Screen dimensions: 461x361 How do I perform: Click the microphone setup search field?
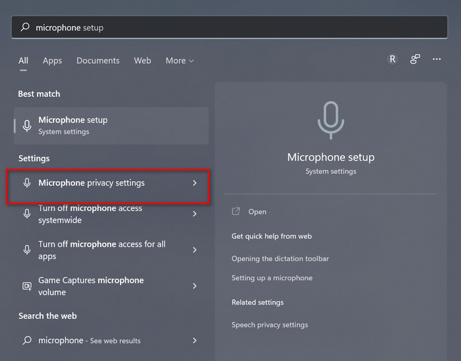(229, 28)
